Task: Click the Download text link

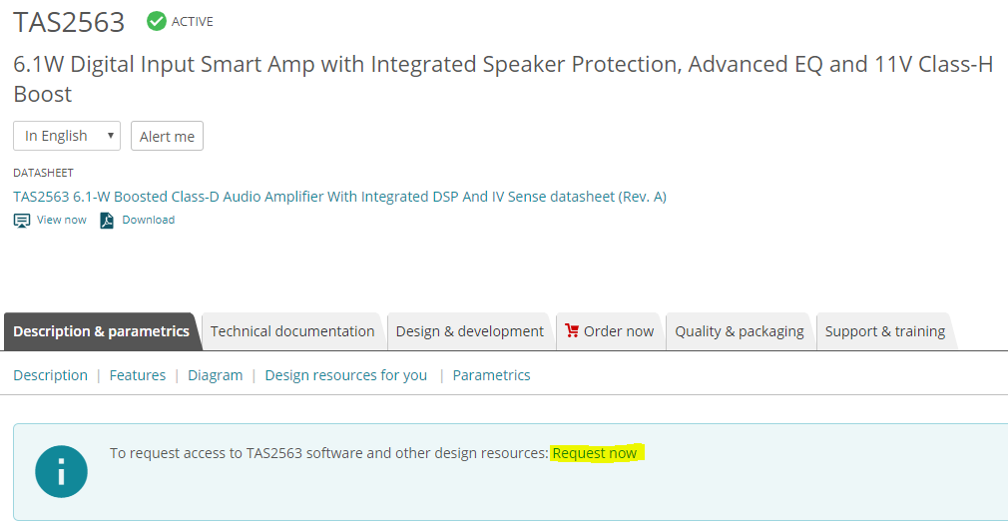Action: coord(148,220)
